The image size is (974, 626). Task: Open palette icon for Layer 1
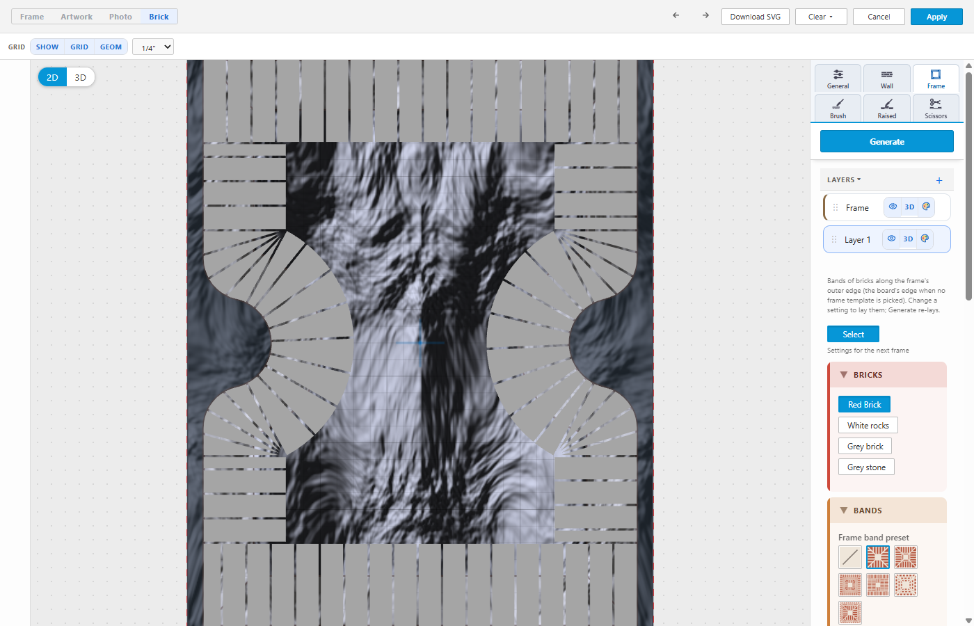coord(925,239)
